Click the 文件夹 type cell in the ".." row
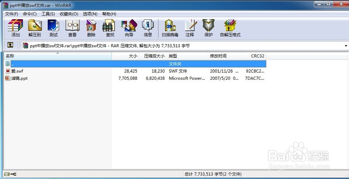The height and width of the screenshot is (179, 349). click(175, 64)
